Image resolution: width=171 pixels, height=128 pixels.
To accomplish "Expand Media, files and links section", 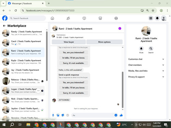I will pos(146,71).
